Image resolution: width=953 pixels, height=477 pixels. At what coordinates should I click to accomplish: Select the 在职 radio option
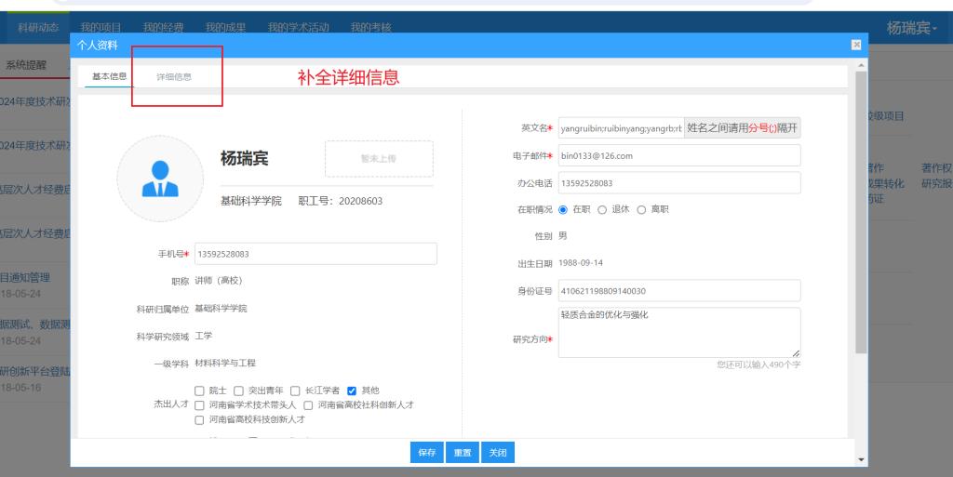tap(563, 210)
